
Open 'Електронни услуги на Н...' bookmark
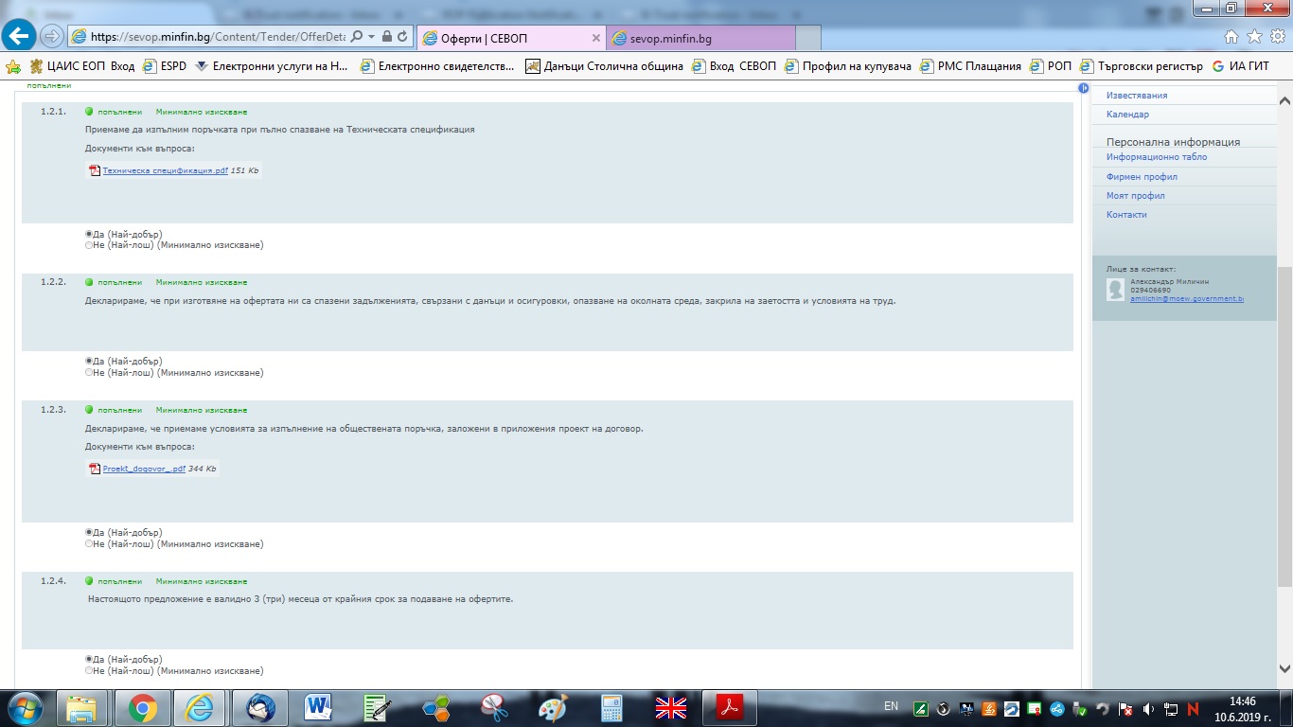(272, 66)
